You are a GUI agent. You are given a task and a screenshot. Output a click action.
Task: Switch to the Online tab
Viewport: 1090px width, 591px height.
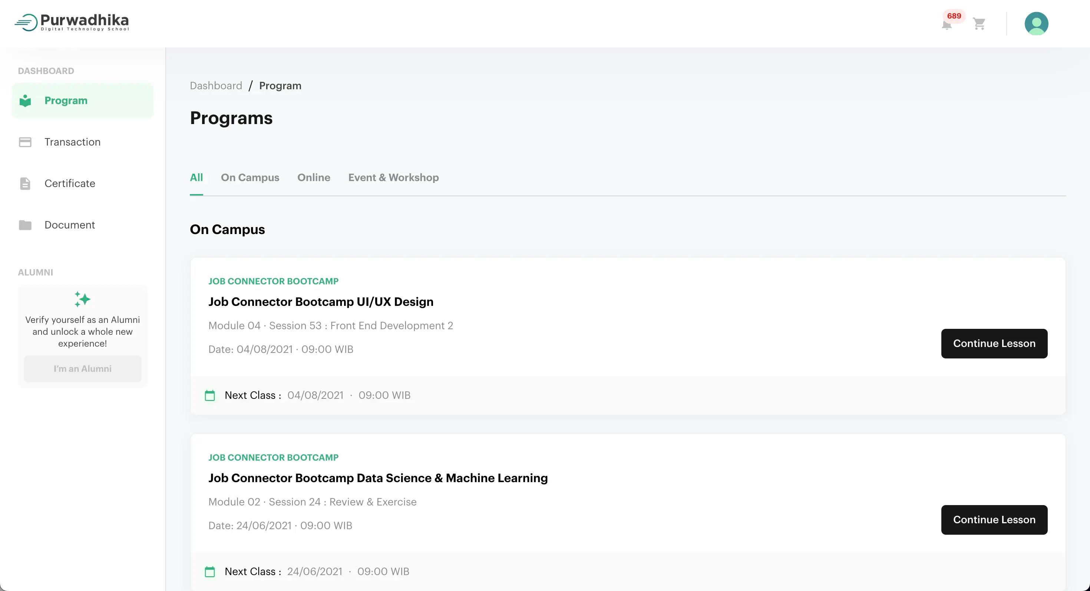tap(314, 177)
